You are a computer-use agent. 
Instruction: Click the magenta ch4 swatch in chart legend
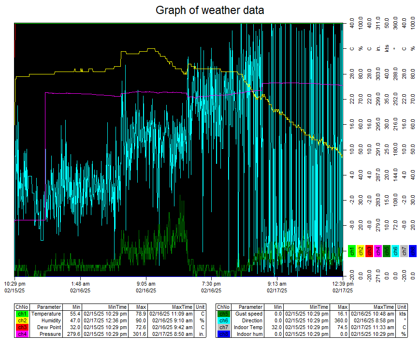pos(378,251)
